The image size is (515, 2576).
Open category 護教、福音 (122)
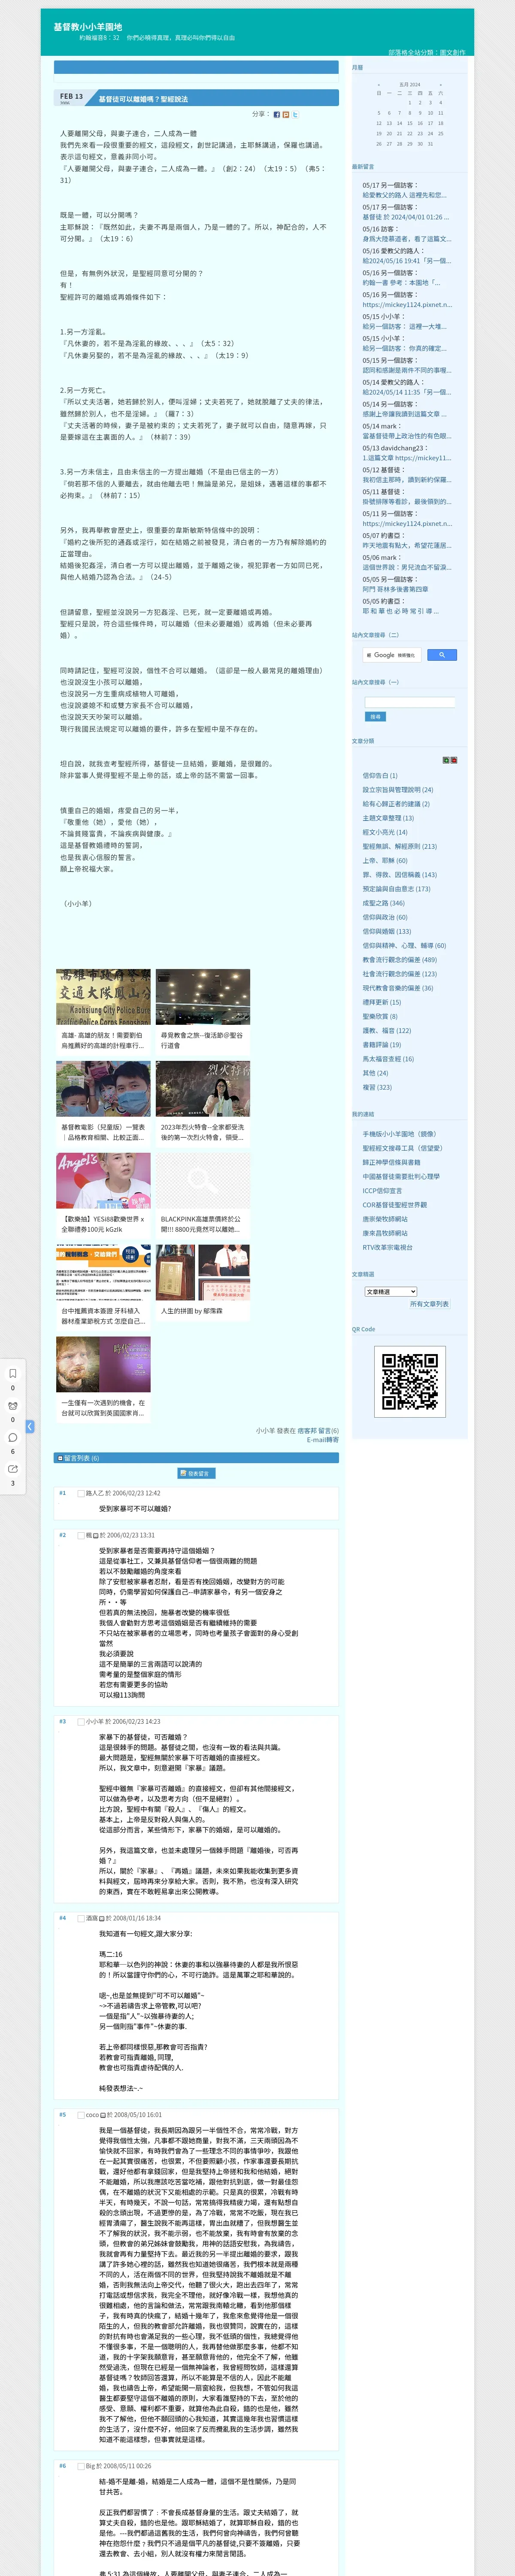point(387,1030)
